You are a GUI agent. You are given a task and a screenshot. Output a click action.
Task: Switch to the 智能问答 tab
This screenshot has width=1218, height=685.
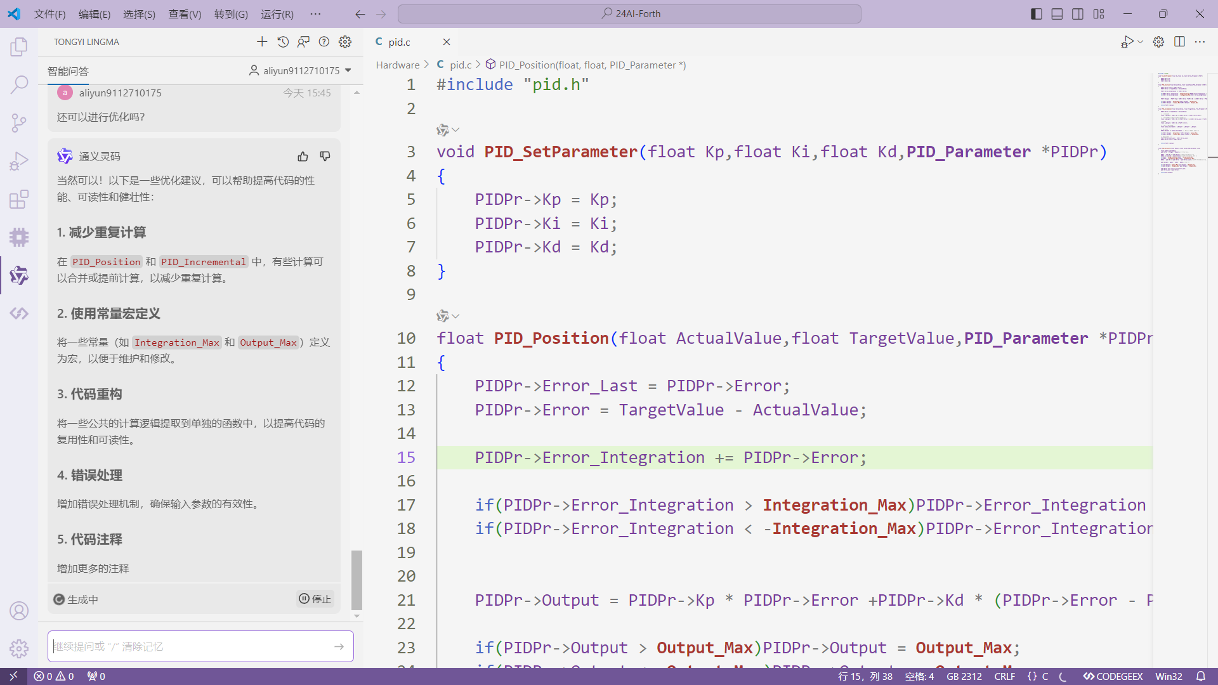click(x=68, y=71)
